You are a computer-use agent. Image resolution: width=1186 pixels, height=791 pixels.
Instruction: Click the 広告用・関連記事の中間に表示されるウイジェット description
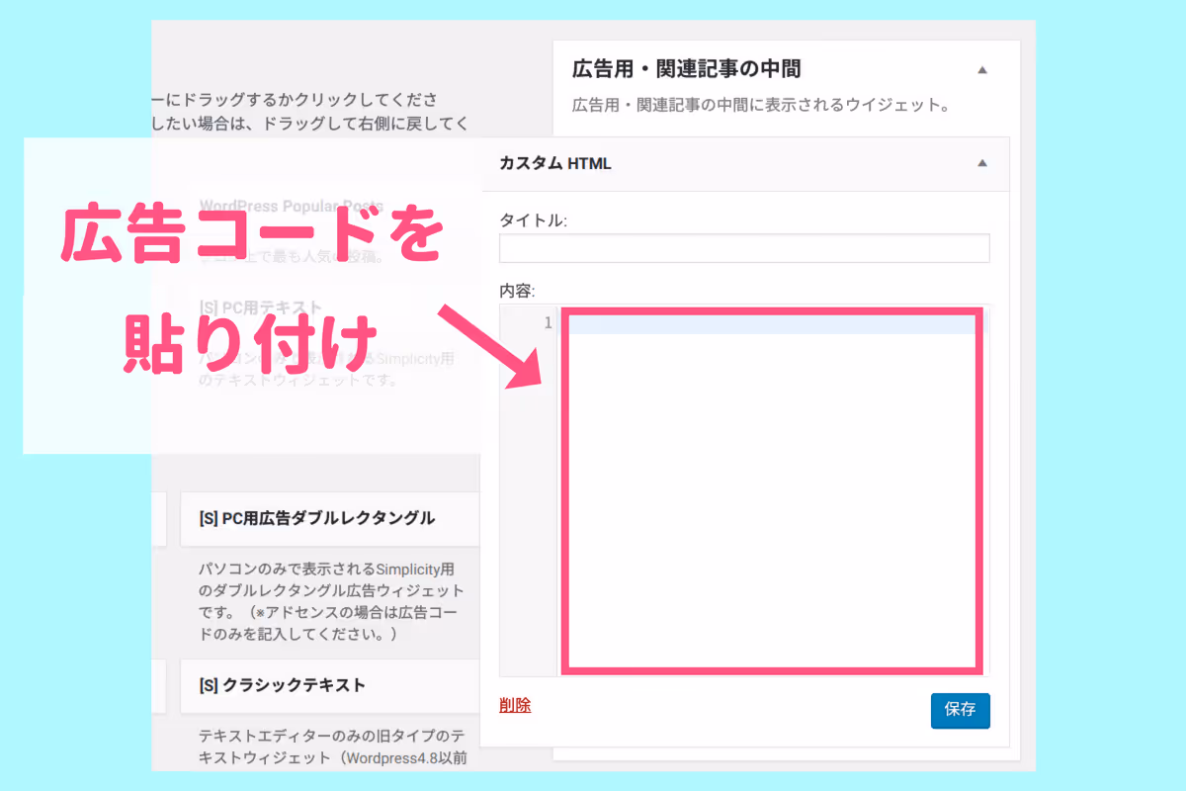761,104
